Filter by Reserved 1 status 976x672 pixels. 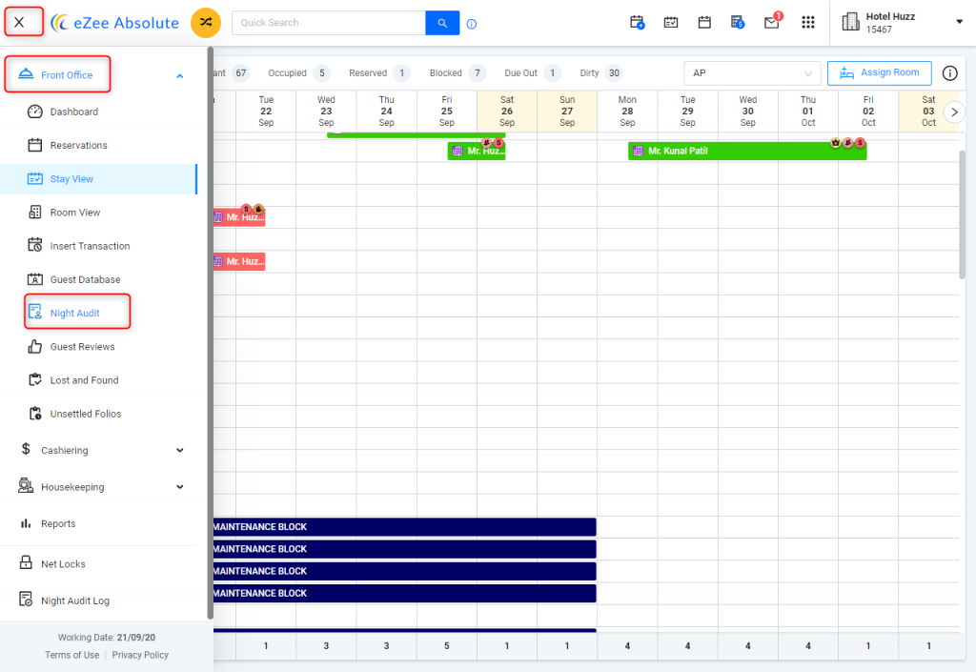click(x=378, y=73)
